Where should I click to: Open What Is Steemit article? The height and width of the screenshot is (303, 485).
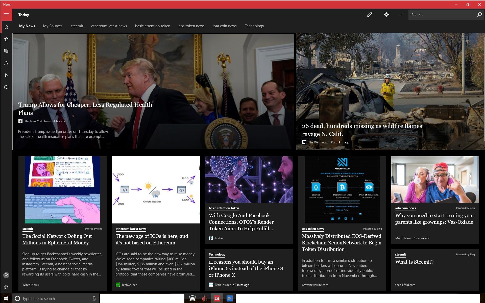[x=414, y=262]
